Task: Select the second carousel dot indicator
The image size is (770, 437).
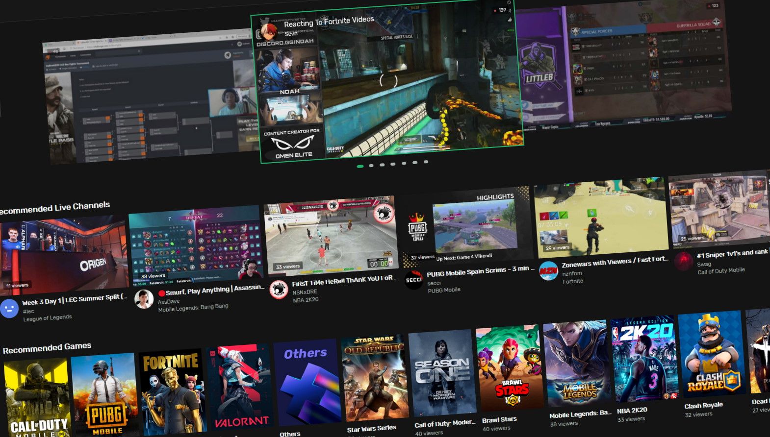Action: point(371,165)
